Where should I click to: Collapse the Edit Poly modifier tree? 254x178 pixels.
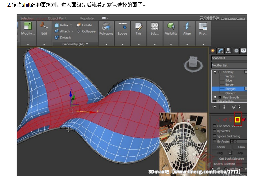click(x=220, y=72)
